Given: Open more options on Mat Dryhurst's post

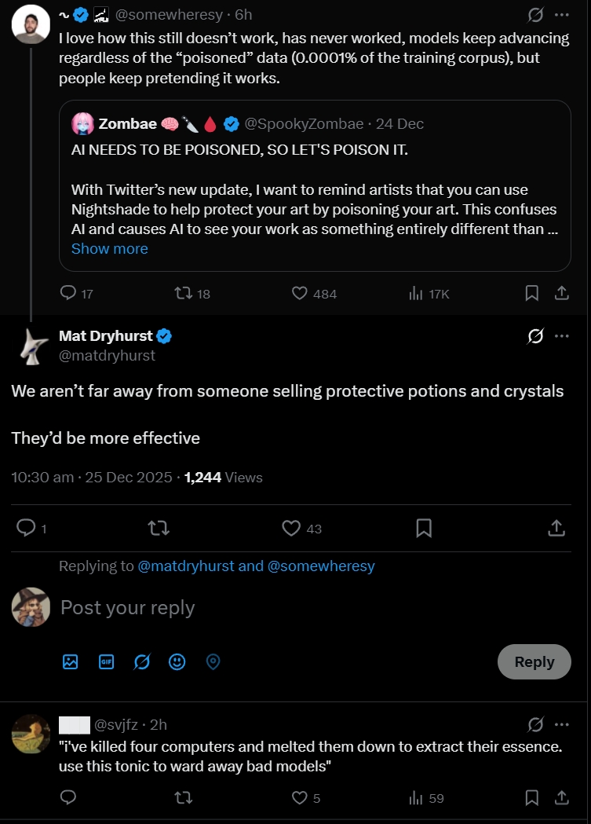Looking at the screenshot, I should point(562,336).
